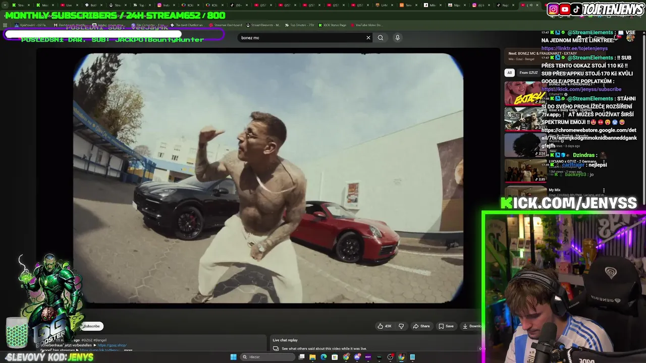Open kick.com/jenyss/subscribe link in chat
Viewport: 646px width, 363px height.
pos(581,89)
